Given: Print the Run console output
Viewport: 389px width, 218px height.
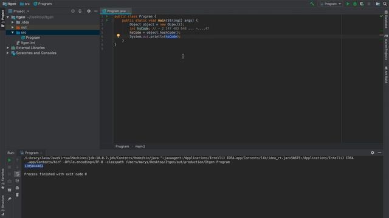Looking at the screenshot, I should click(x=17, y=188).
